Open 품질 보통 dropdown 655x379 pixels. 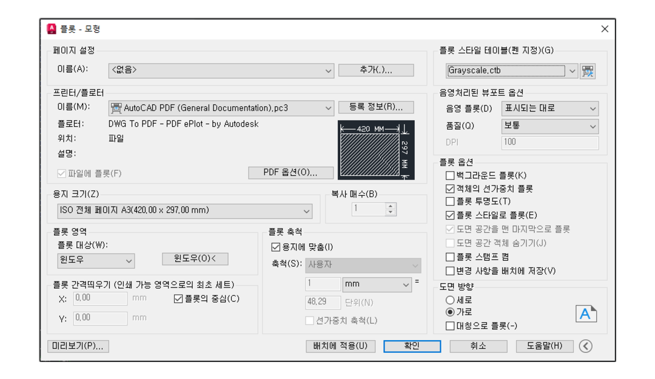point(549,126)
